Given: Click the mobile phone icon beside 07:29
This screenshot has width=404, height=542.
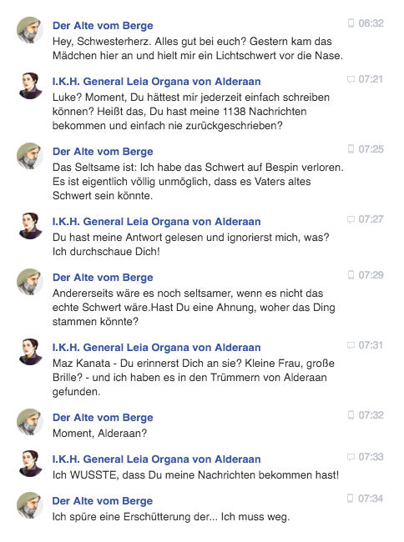Looking at the screenshot, I should [351, 275].
